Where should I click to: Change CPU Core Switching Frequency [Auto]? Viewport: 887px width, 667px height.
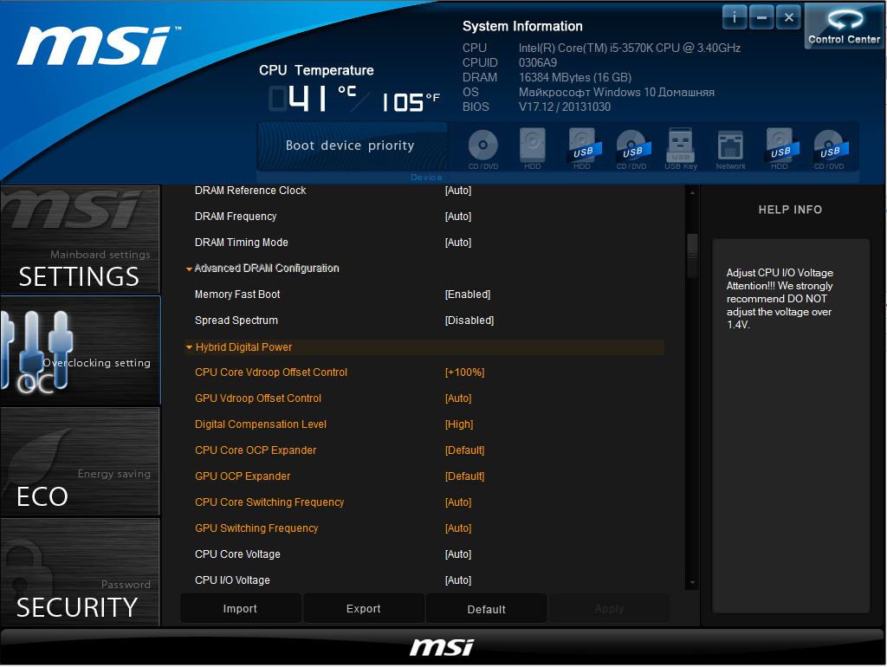coord(458,503)
